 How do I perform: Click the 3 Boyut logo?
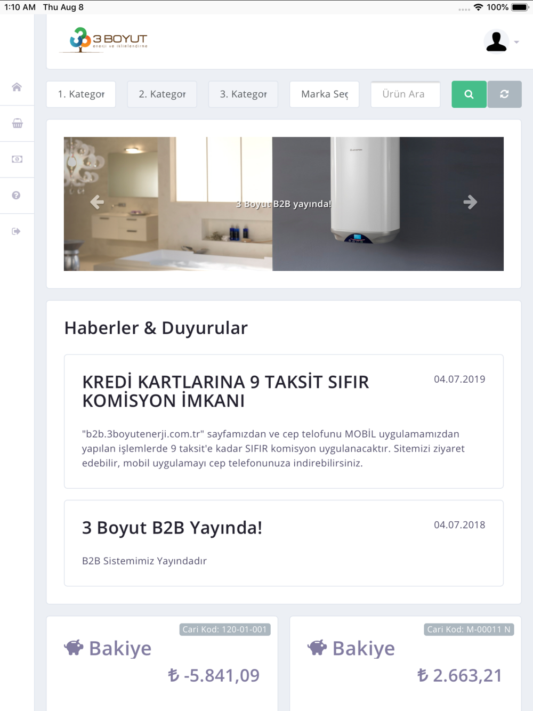pos(103,41)
